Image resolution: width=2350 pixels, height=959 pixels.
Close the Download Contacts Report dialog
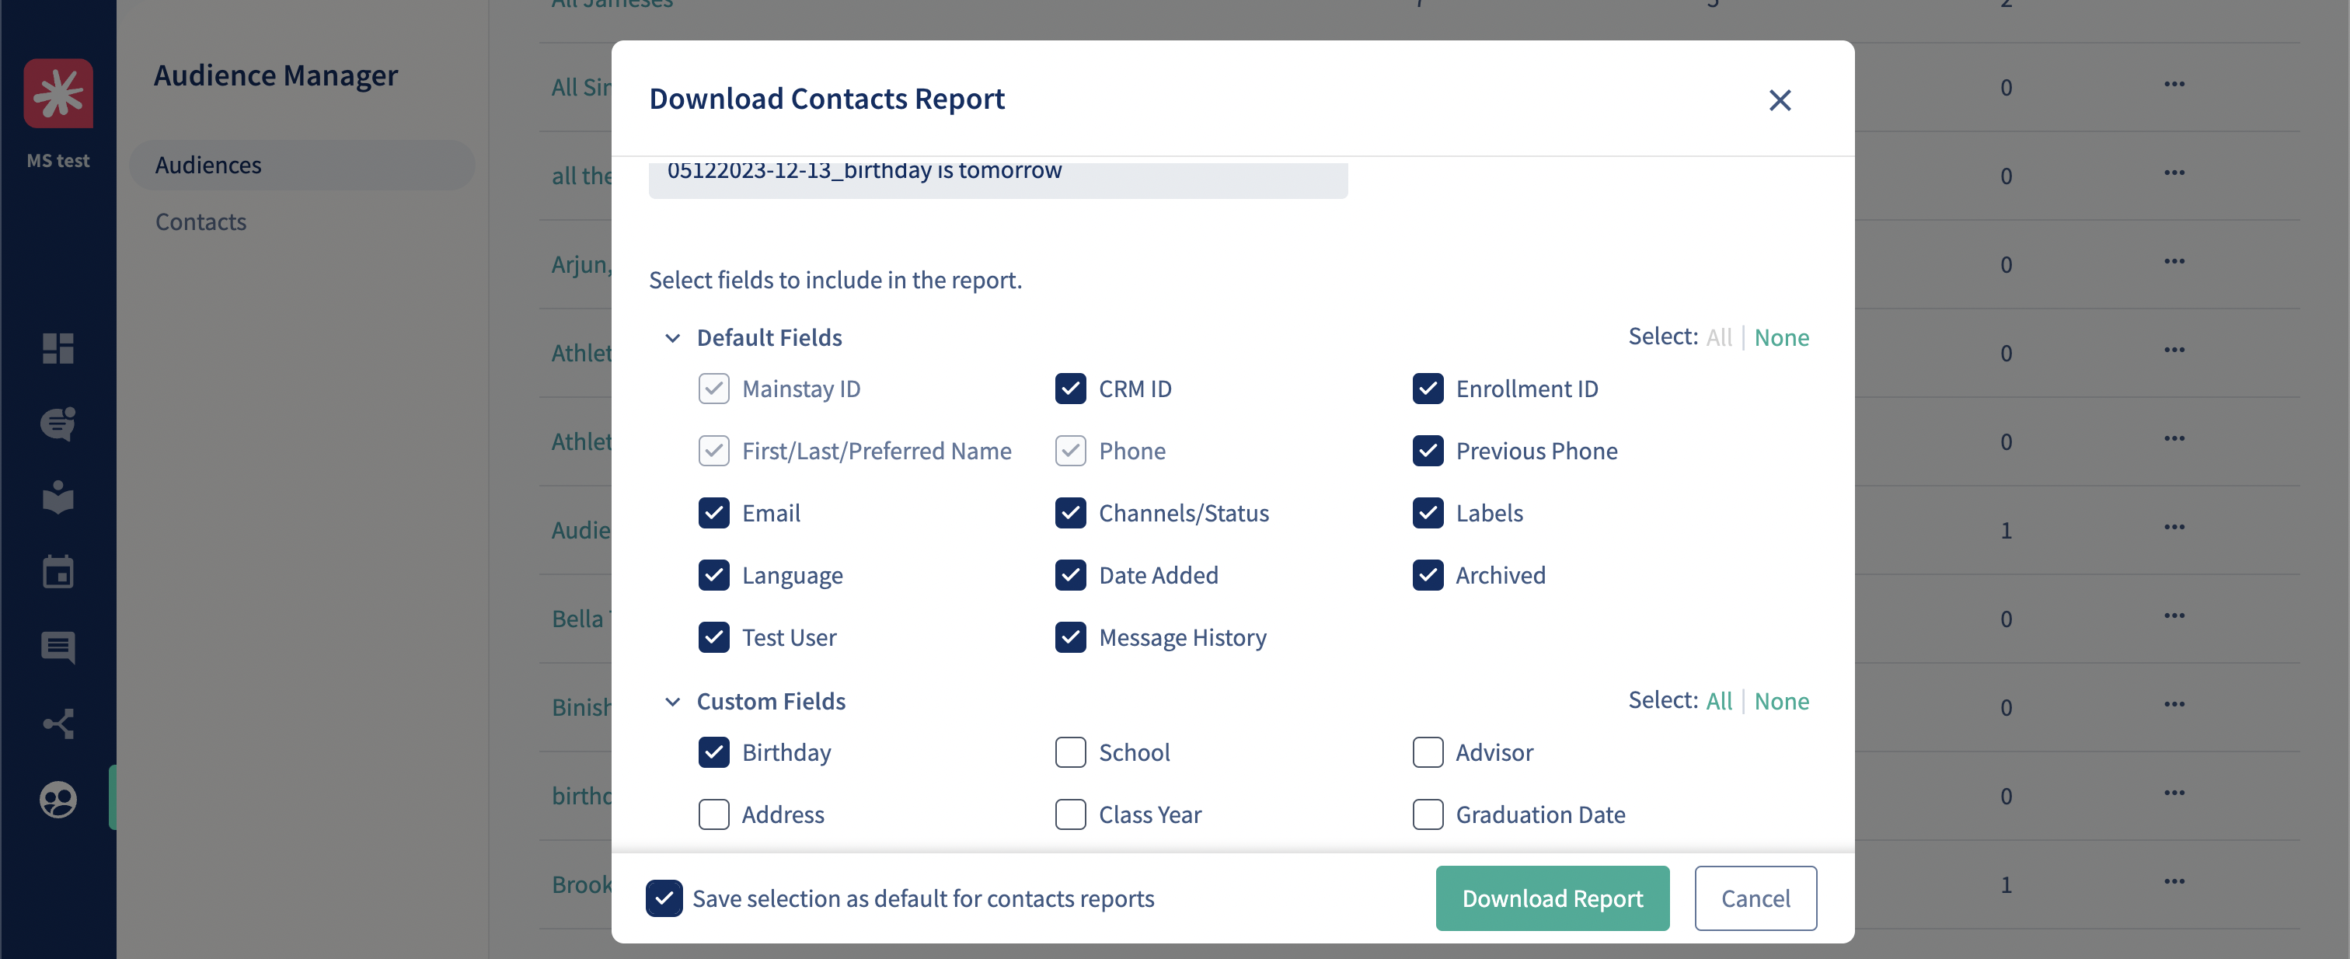pos(1780,99)
